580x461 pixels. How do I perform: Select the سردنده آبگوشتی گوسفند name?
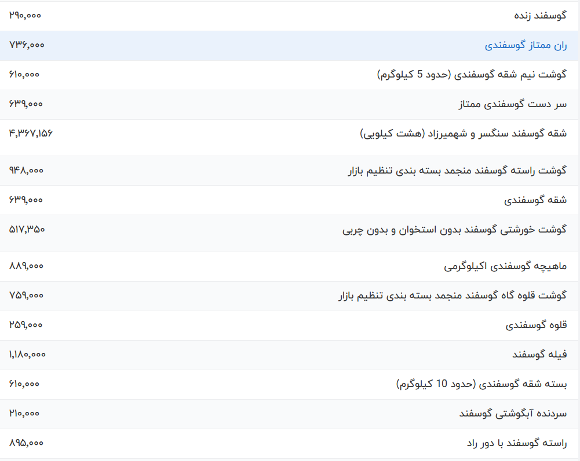click(513, 414)
